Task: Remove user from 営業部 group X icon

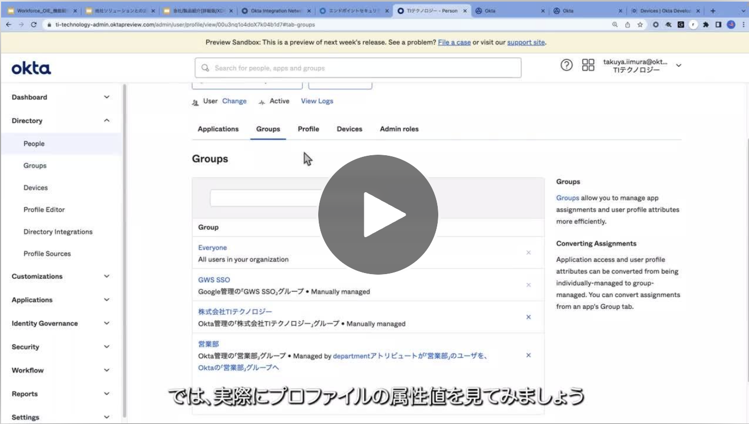Action: pyautogui.click(x=528, y=355)
